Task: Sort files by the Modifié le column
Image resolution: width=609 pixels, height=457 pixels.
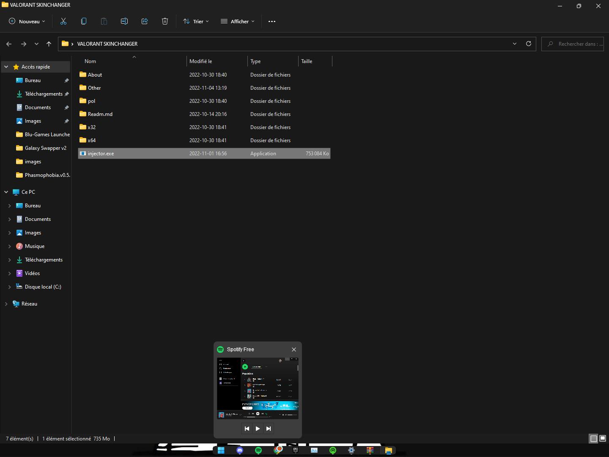Action: (201, 61)
